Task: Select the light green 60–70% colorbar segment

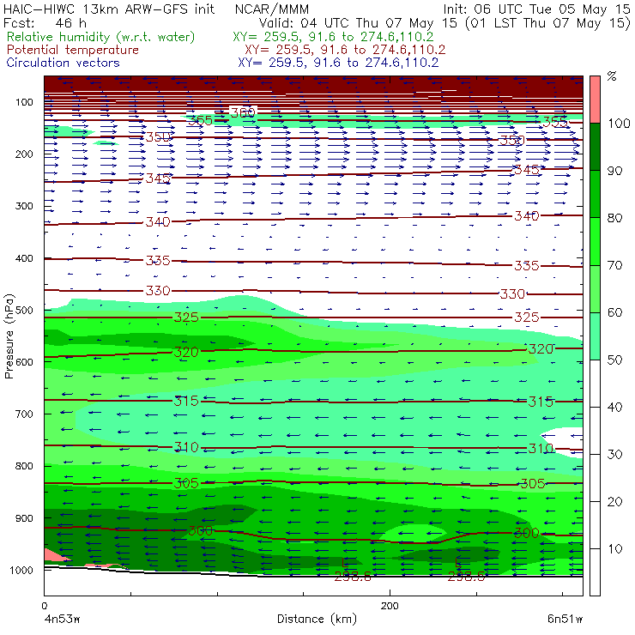Action: coord(595,288)
